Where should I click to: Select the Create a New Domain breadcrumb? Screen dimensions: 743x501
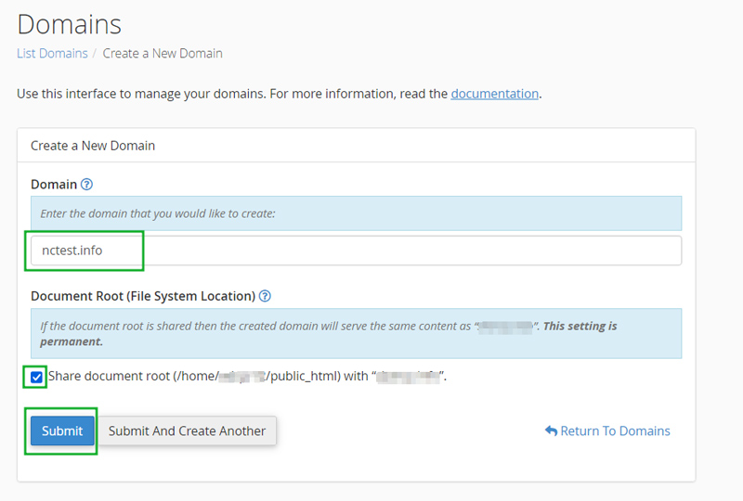coord(163,53)
